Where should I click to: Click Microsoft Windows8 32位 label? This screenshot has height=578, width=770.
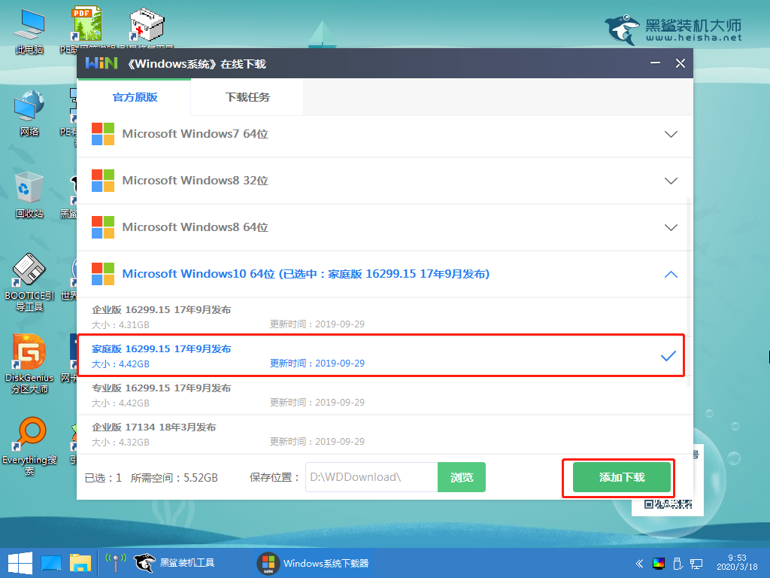195,181
